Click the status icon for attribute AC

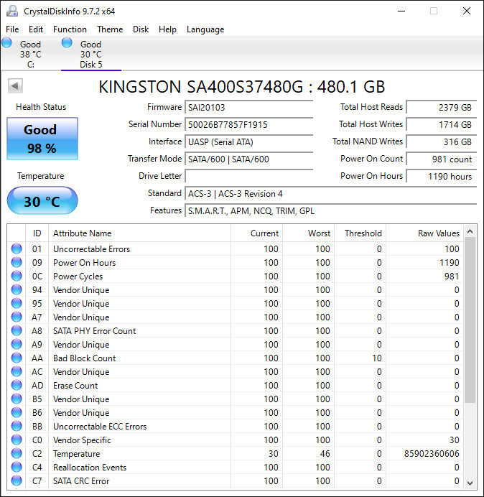tap(17, 371)
